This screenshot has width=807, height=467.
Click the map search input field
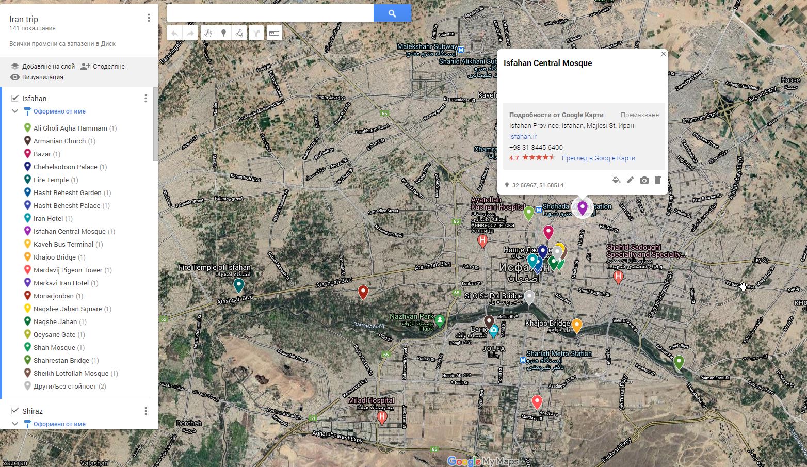(270, 13)
